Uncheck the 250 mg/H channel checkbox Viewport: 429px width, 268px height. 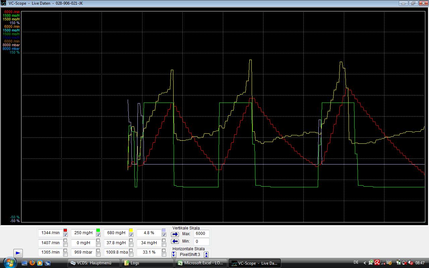coord(98,235)
